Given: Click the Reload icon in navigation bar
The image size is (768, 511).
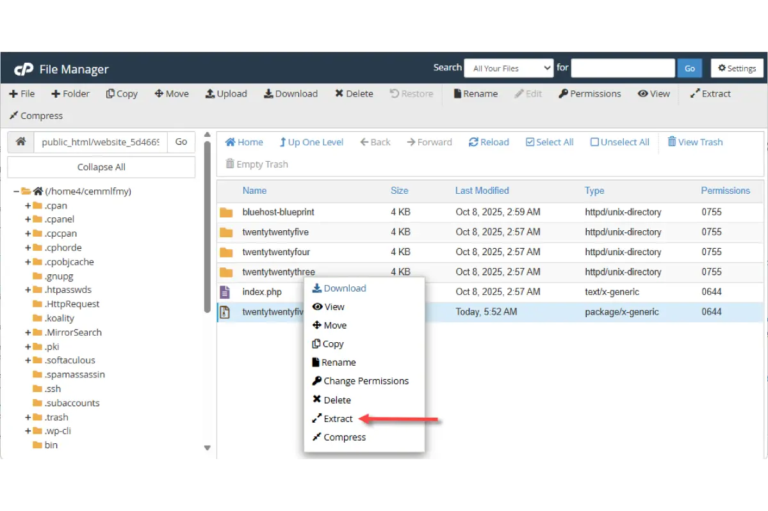Looking at the screenshot, I should coord(473,142).
